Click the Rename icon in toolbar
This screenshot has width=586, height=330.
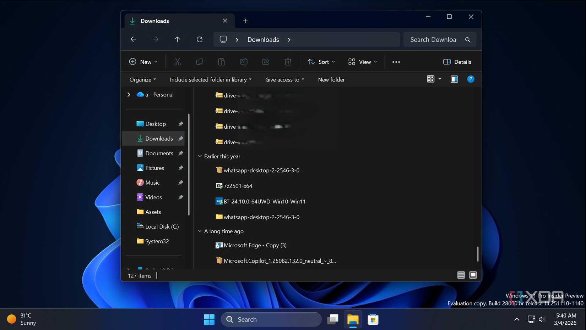tap(244, 62)
